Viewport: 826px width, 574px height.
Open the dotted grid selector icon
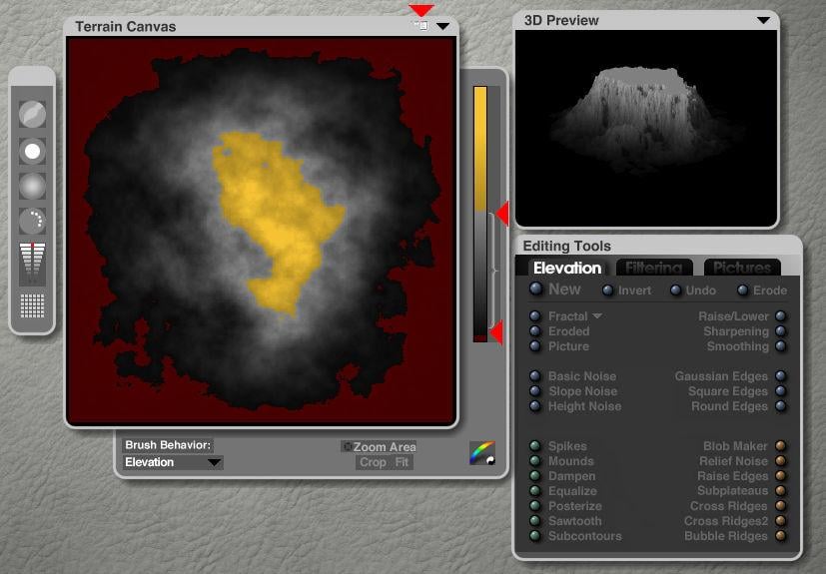[32, 305]
